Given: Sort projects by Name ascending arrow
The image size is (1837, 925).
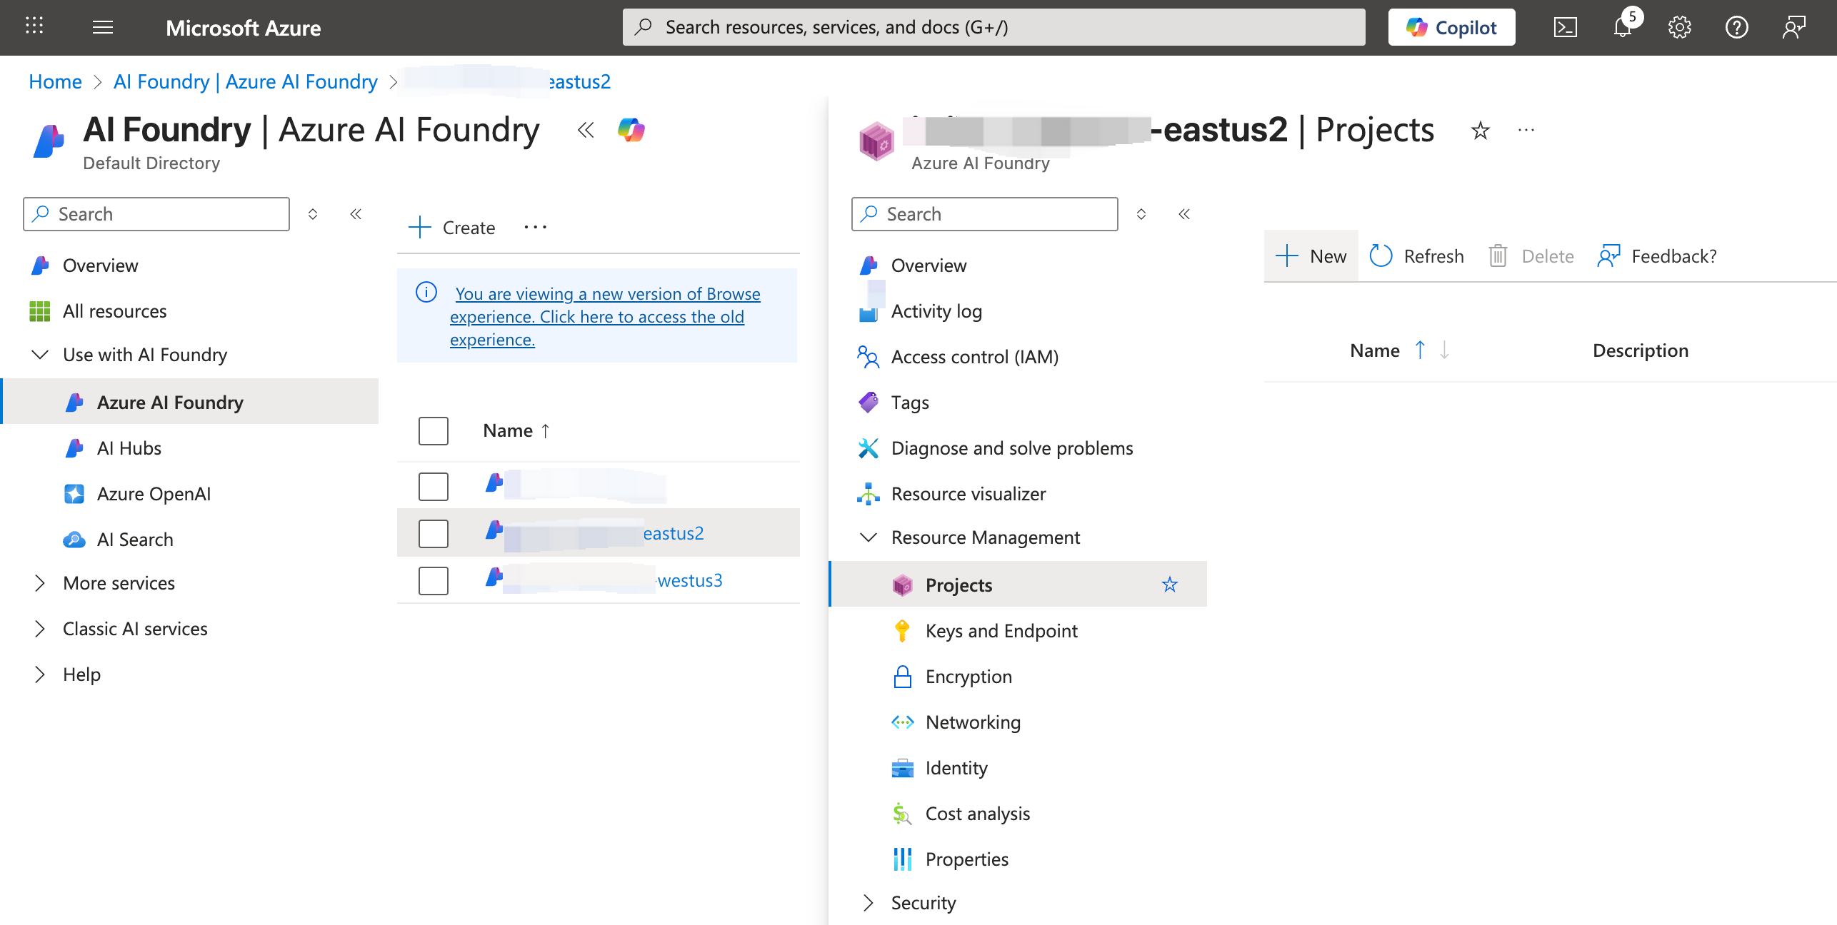Looking at the screenshot, I should tap(1420, 350).
